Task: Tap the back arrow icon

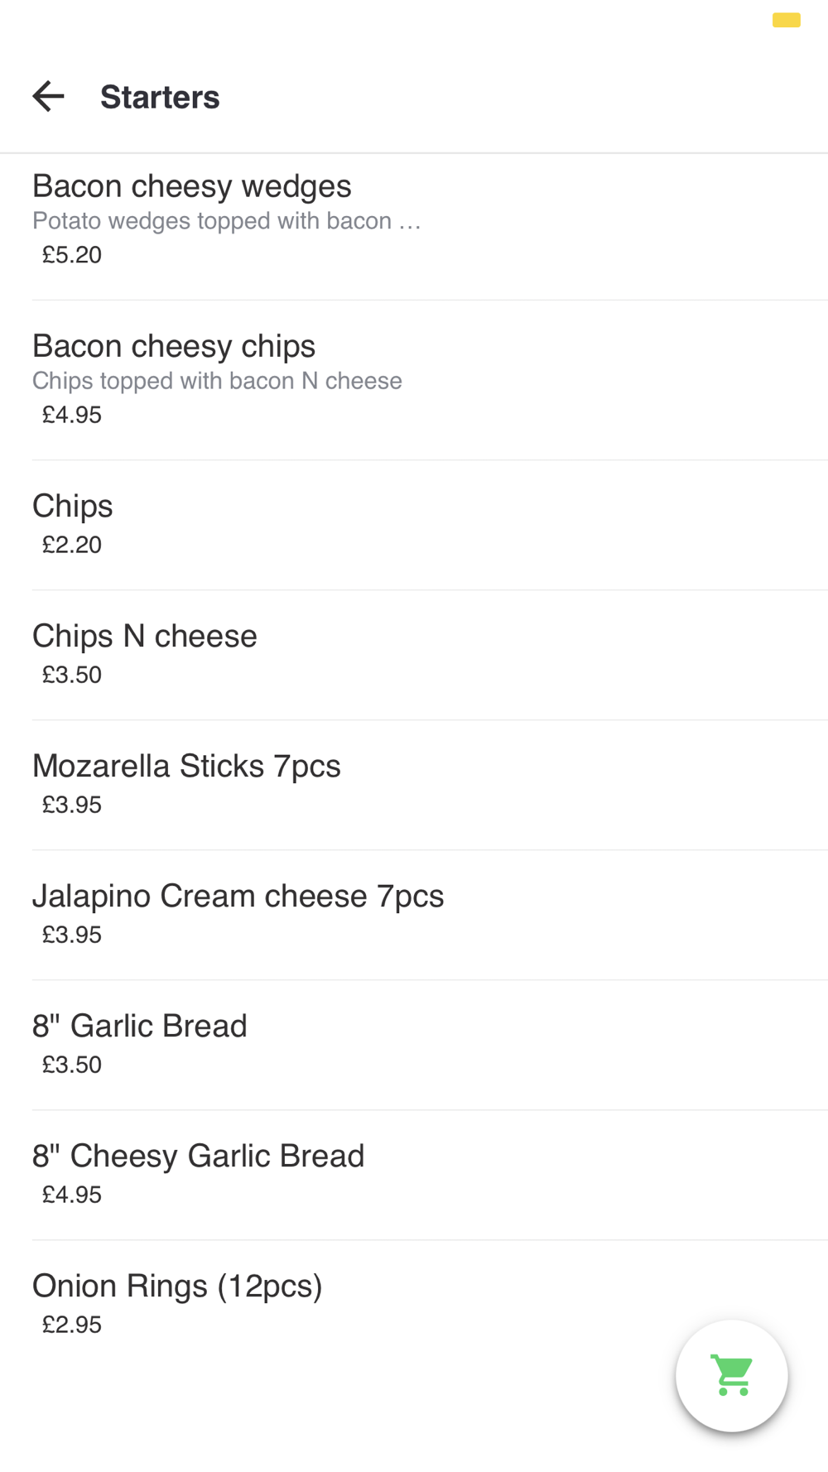Action: [x=48, y=97]
